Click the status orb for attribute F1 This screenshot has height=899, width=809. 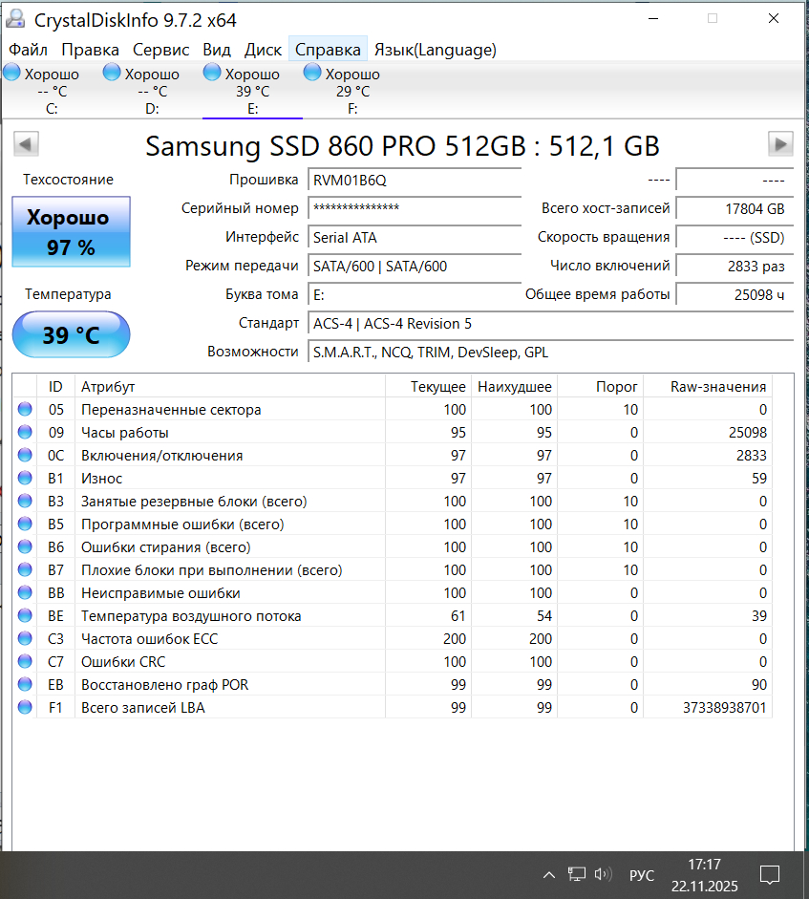click(25, 707)
